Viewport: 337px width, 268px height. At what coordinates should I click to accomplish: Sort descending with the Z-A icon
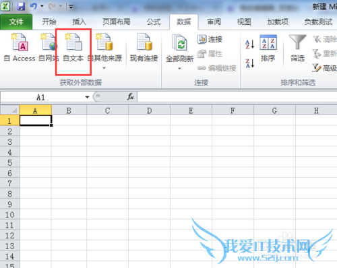250,63
